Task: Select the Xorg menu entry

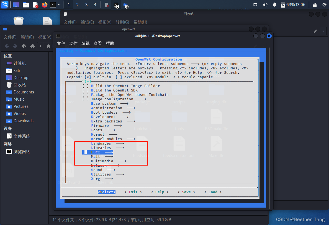Action: pyautogui.click(x=102, y=179)
